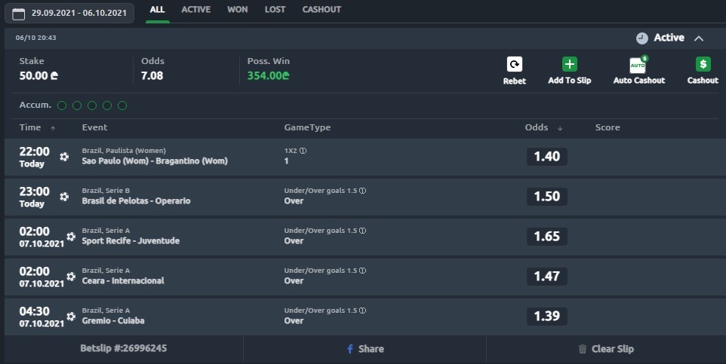Click soccer ball icon for Ceara match
Image resolution: width=726 pixels, height=364 pixels.
coord(71,276)
